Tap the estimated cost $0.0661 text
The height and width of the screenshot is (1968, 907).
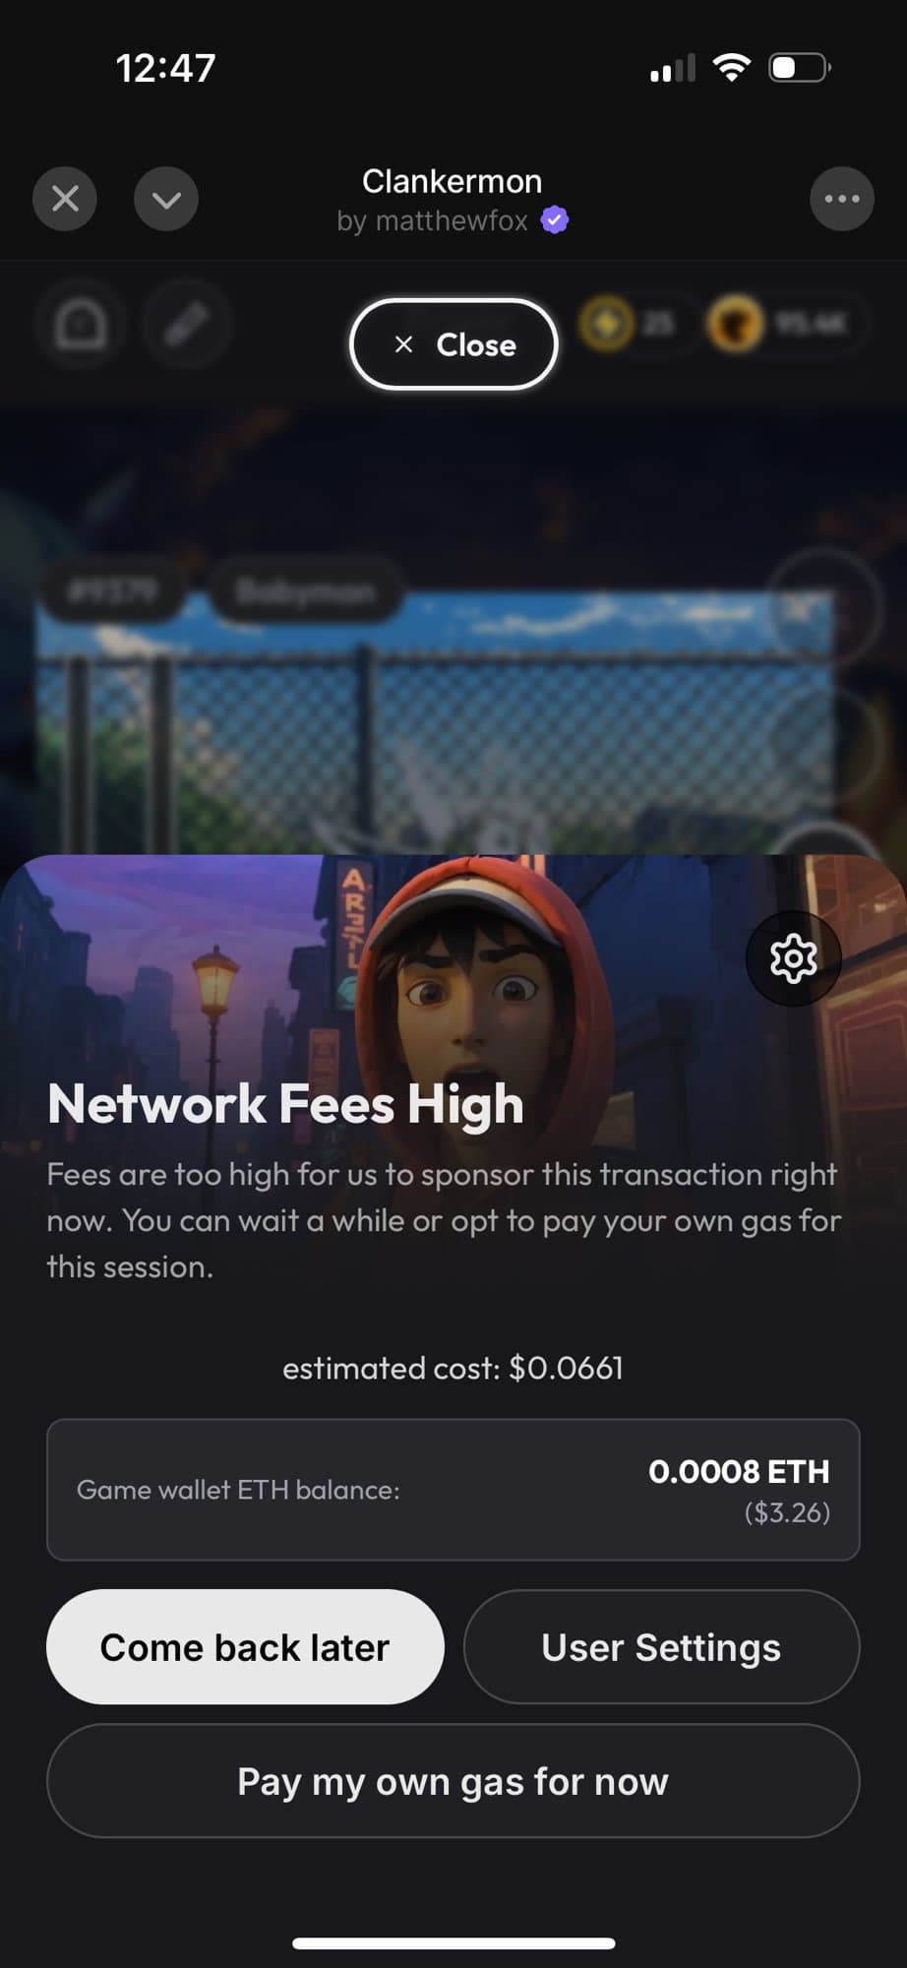tap(453, 1368)
